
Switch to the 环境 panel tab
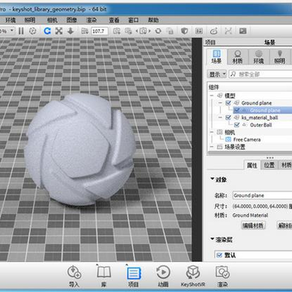tap(259, 57)
